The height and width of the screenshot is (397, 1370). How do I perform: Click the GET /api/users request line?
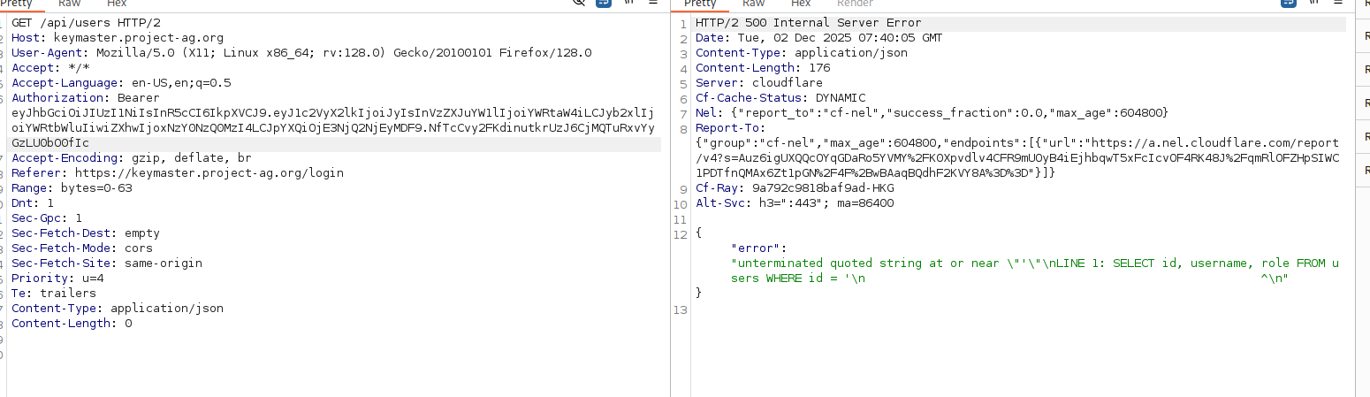[x=86, y=23]
